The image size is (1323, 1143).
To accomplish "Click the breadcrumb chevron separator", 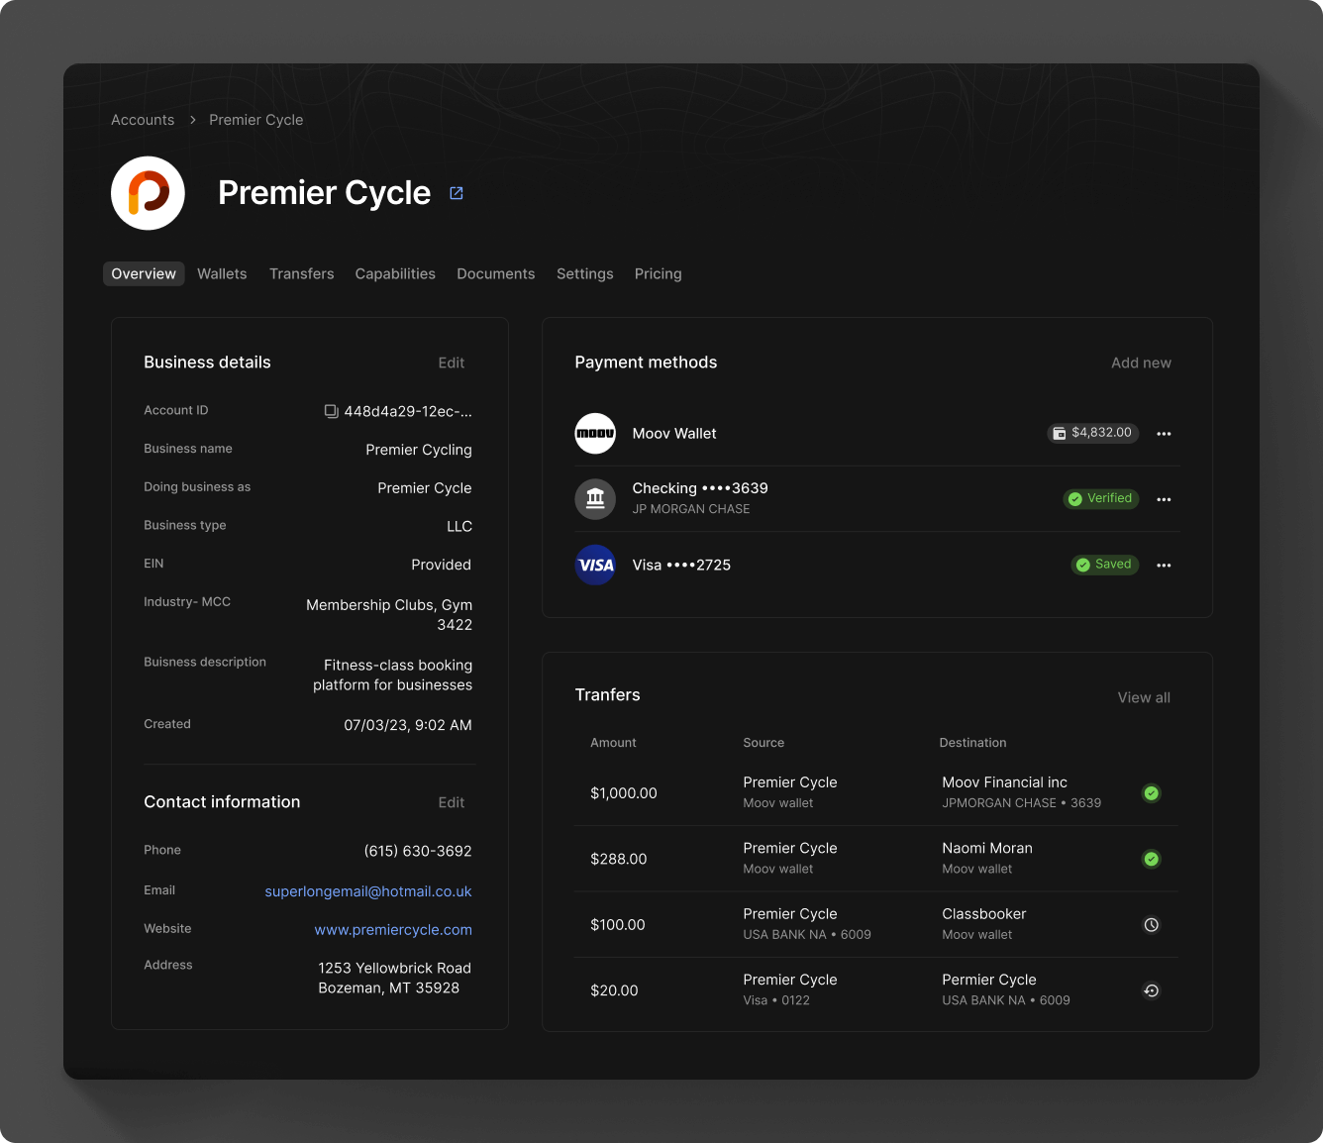I will click(192, 120).
